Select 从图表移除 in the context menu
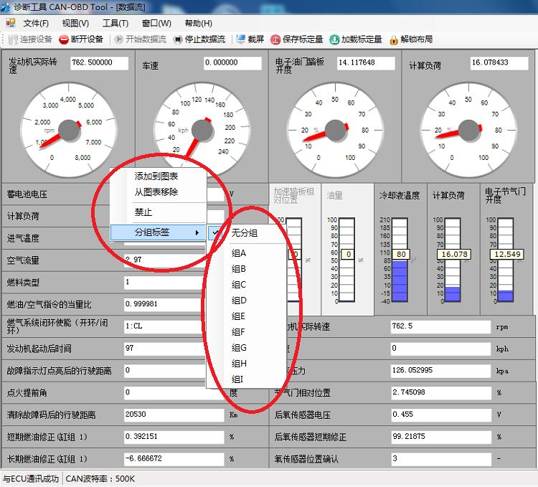Viewport: 538px width, 487px height. (x=156, y=192)
